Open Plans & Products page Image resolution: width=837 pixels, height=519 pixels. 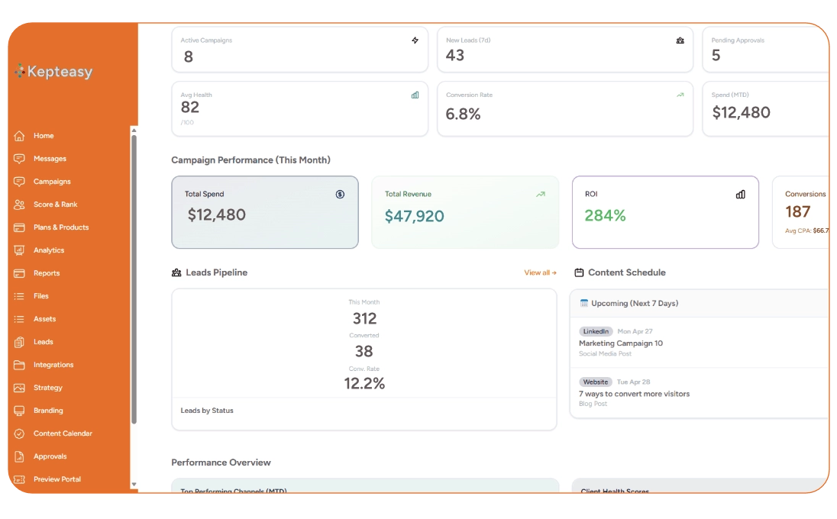tap(61, 227)
